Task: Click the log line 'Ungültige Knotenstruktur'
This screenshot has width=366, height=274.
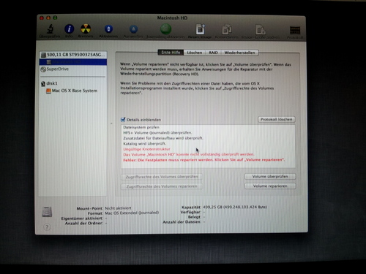Action: pos(146,149)
